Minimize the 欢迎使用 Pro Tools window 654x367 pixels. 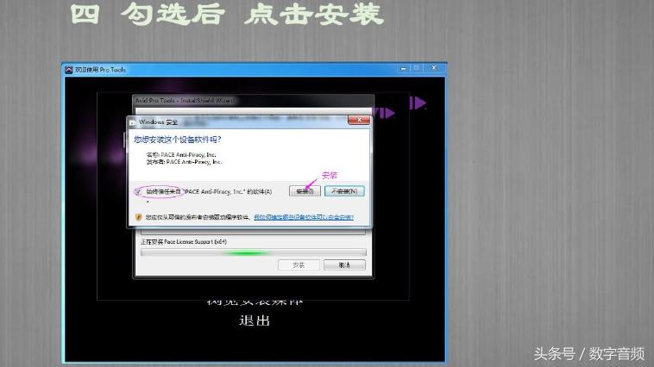tap(403, 68)
